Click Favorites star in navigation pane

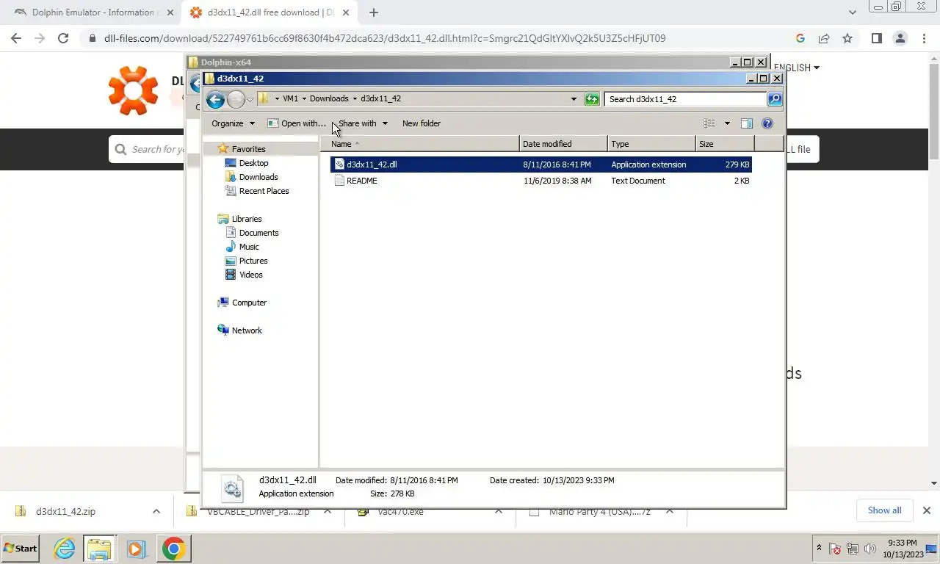coord(223,149)
